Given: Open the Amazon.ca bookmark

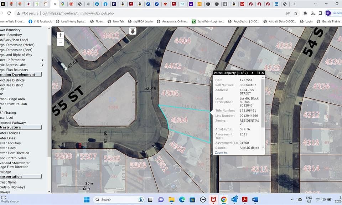Looking at the screenshot, I should click(172, 21).
